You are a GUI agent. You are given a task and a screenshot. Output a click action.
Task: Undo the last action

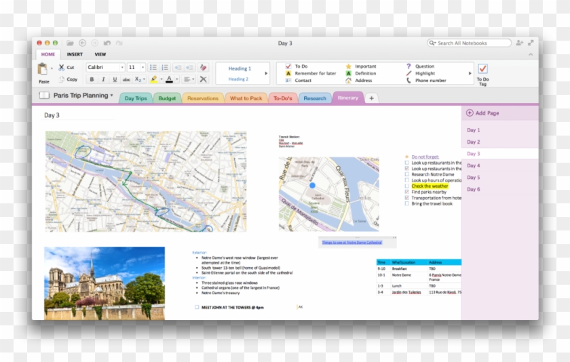click(x=107, y=43)
